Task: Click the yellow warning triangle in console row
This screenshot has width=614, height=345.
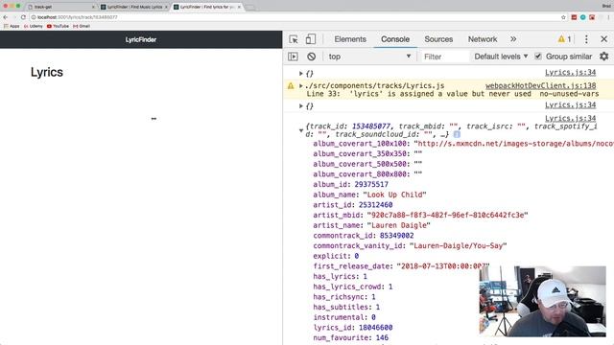Action: (291, 85)
